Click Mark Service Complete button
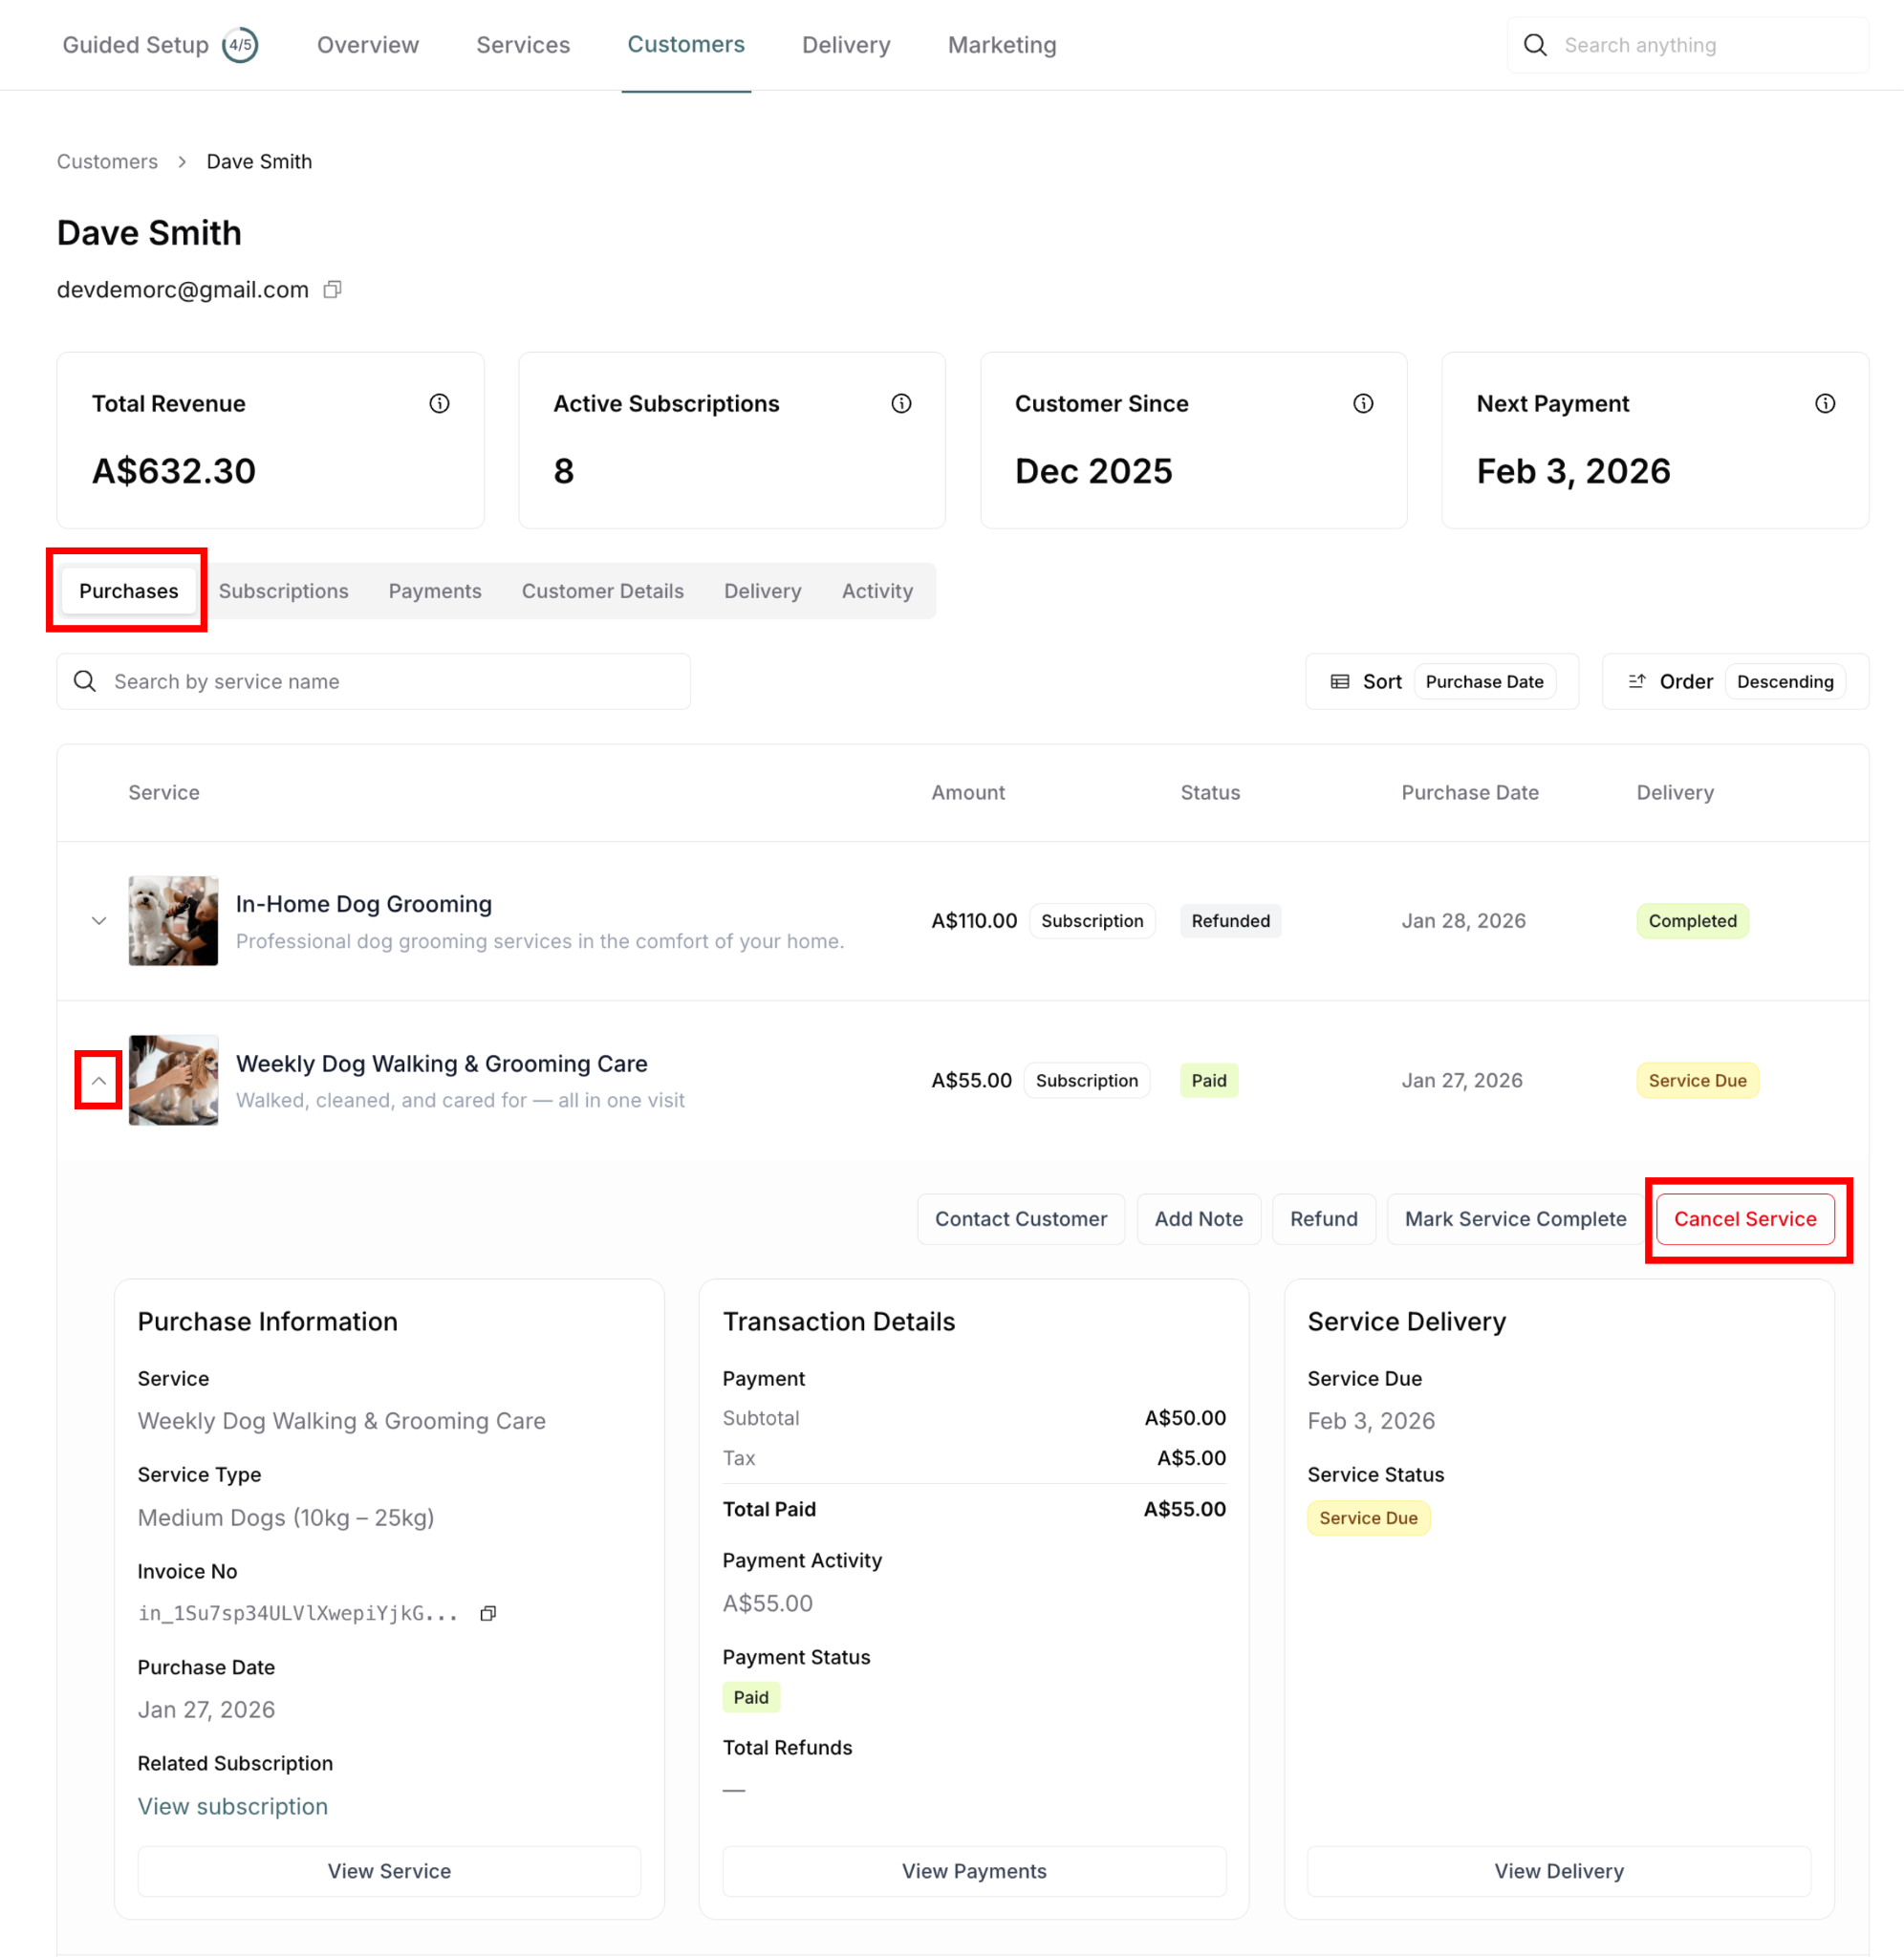The height and width of the screenshot is (1957, 1904). pos(1514,1218)
